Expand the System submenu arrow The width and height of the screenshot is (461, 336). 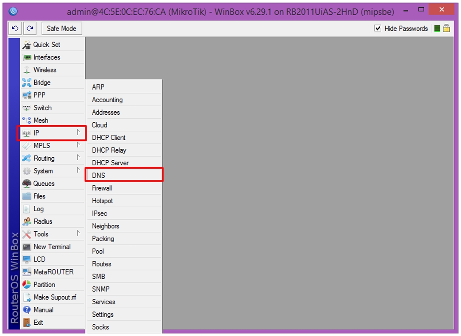pyautogui.click(x=79, y=170)
